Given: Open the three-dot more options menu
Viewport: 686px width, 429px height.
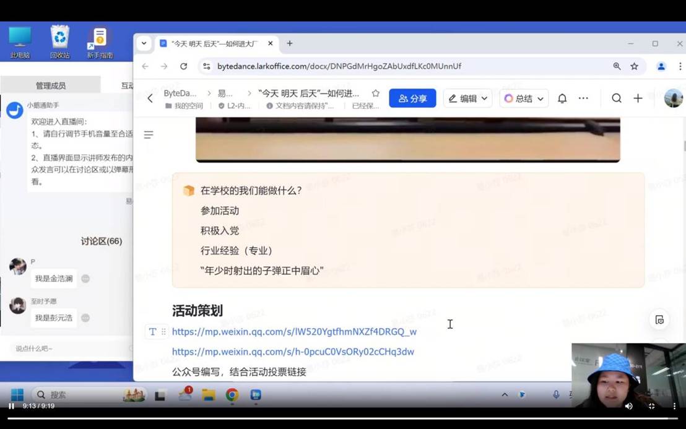Looking at the screenshot, I should (x=583, y=98).
